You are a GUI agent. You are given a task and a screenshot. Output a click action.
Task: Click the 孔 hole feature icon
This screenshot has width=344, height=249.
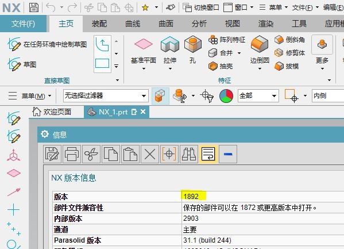[192, 44]
